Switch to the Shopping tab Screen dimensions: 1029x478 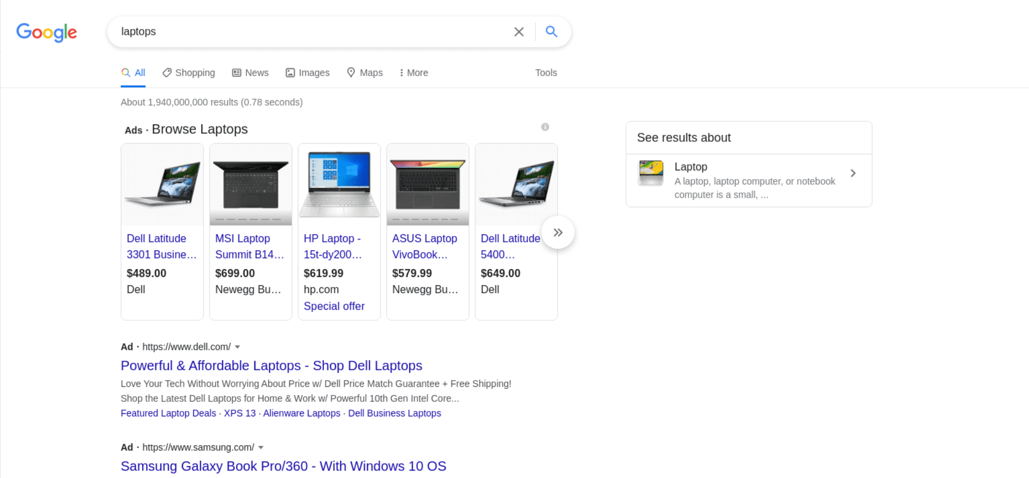(x=189, y=73)
